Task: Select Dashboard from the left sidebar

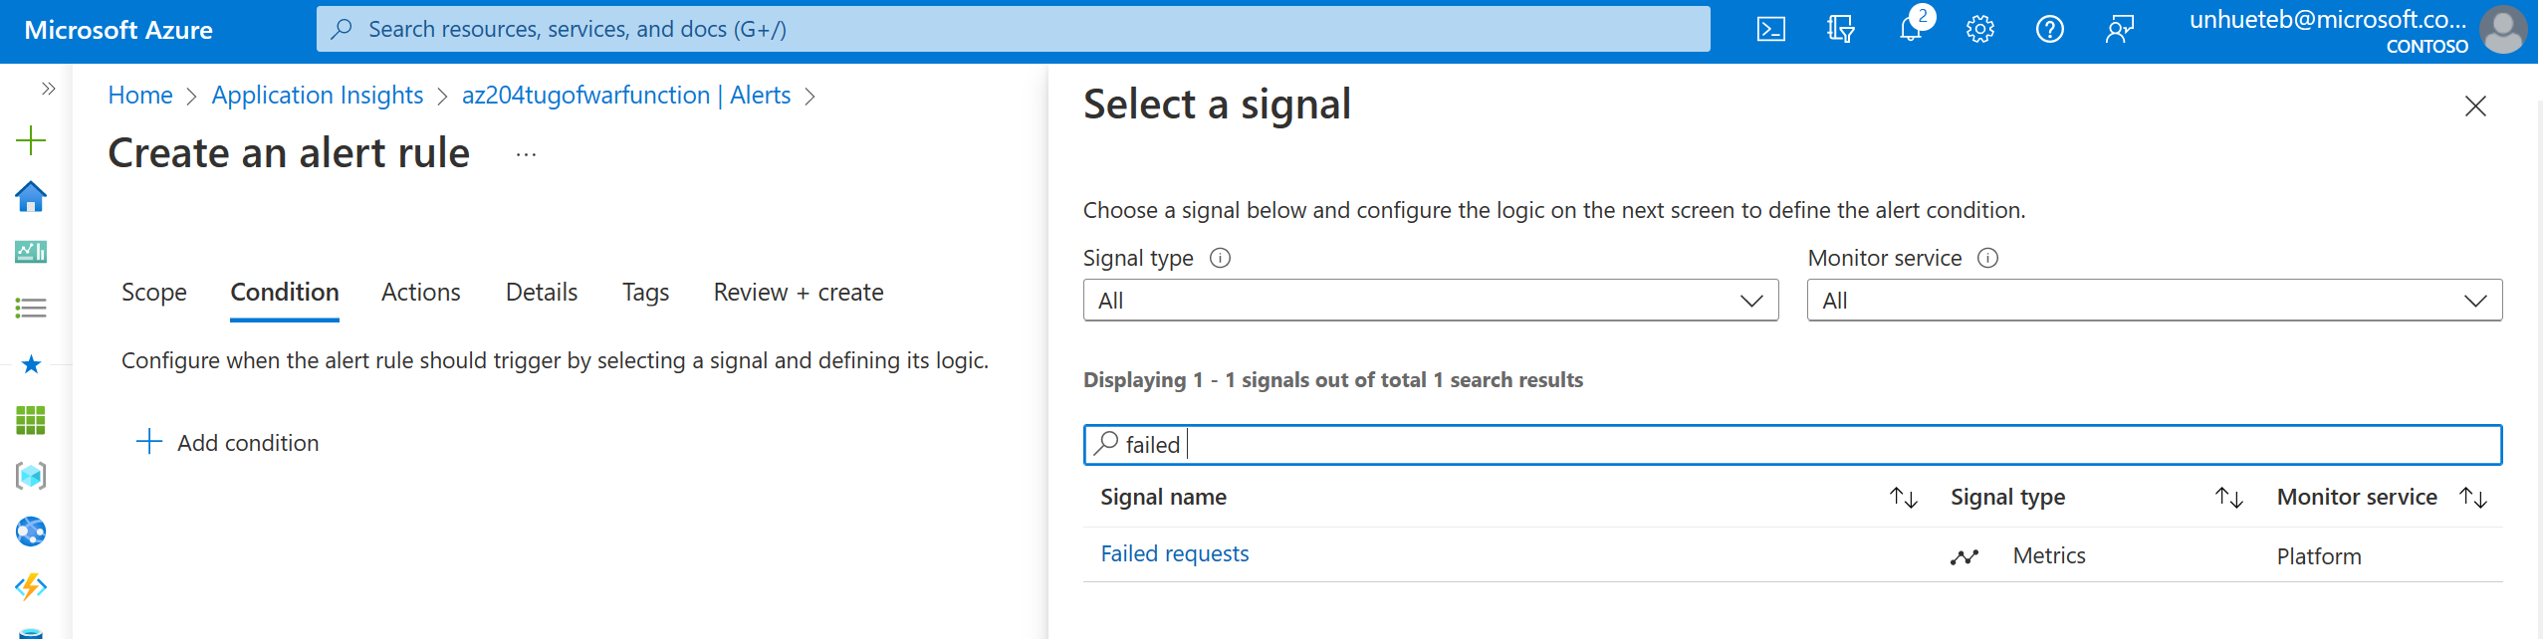Action: 31,252
